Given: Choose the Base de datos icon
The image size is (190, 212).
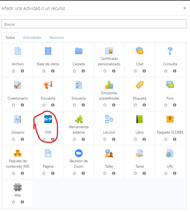Looking at the screenshot, I should click(48, 51).
